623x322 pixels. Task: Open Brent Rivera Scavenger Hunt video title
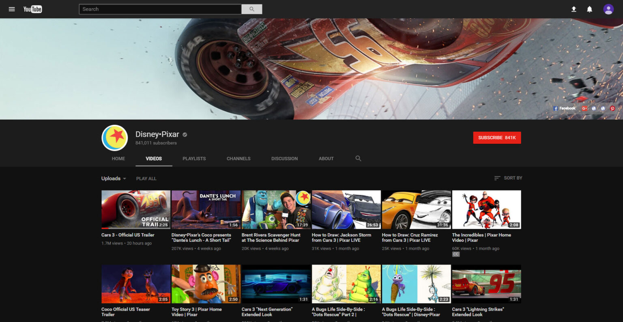[x=271, y=238]
